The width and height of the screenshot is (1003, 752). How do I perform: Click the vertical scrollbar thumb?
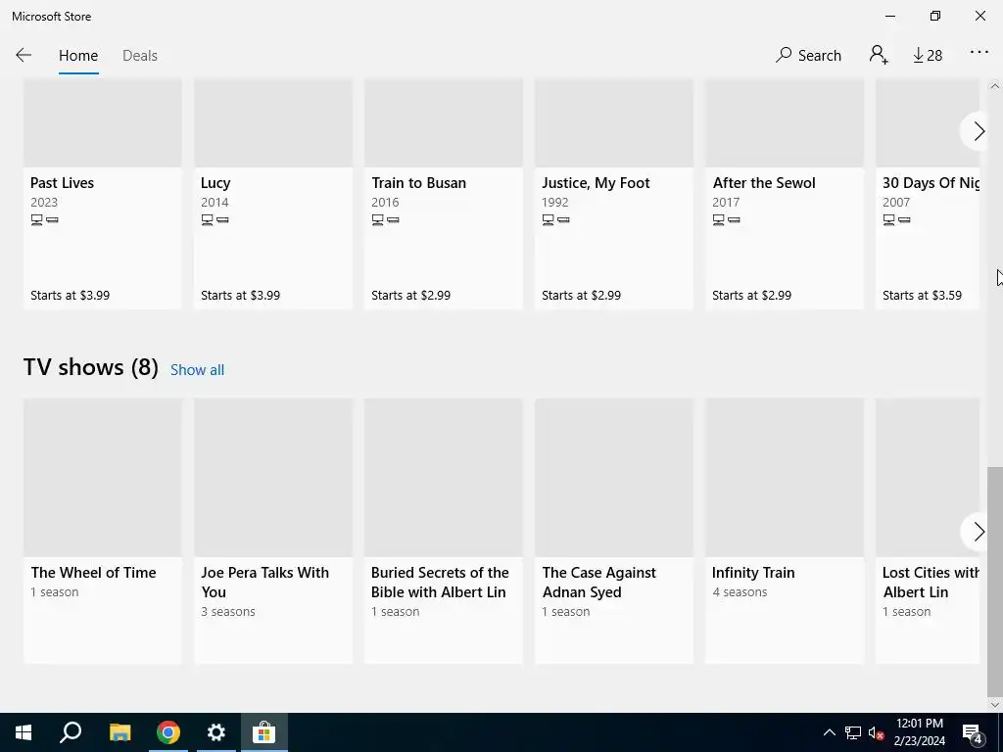point(995,581)
